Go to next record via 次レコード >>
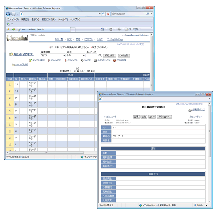 pos(196,117)
